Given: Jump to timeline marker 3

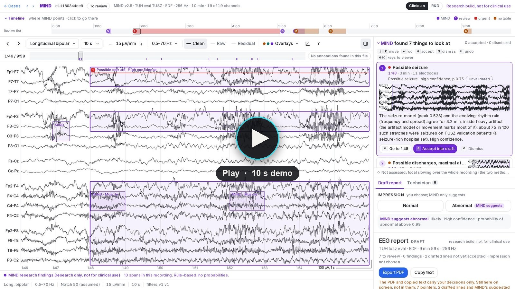Looking at the screenshot, I should click(330, 31).
